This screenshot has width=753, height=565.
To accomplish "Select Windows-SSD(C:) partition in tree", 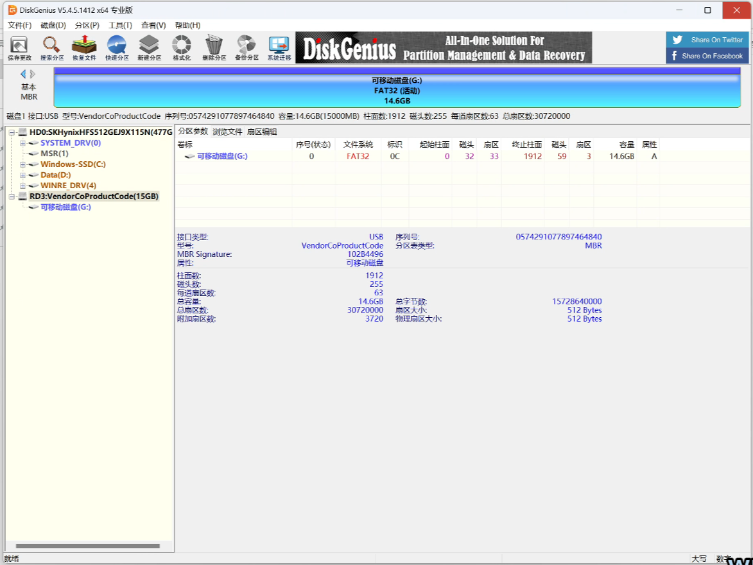I will point(73,164).
